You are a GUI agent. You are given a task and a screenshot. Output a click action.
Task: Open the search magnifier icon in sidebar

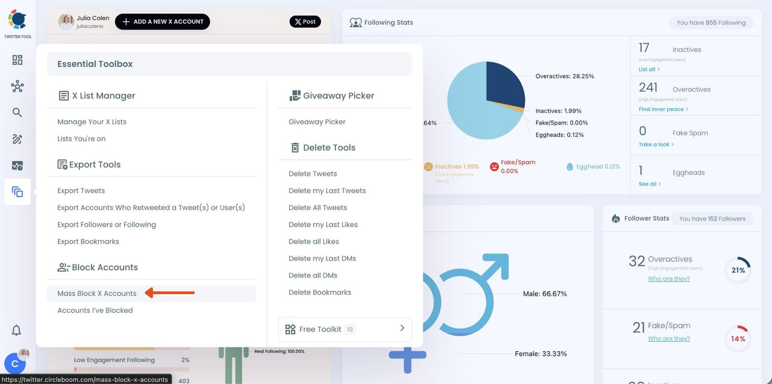coord(17,113)
